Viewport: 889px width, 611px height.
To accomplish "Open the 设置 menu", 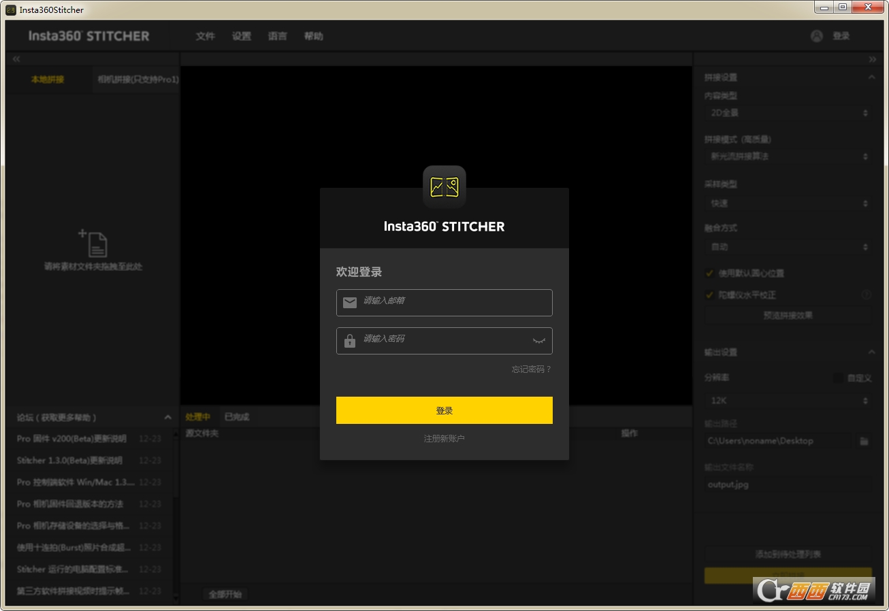I will coord(242,36).
